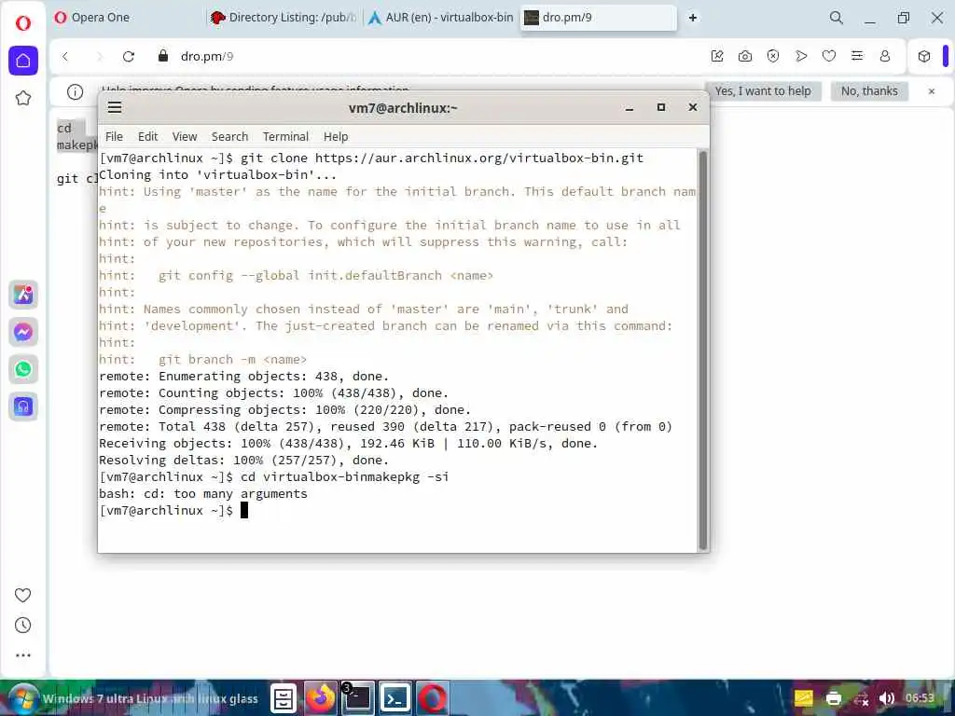Open the file manager in the taskbar
955x716 pixels.
click(284, 698)
